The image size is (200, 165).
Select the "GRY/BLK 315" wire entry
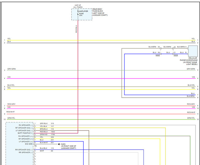47,123
